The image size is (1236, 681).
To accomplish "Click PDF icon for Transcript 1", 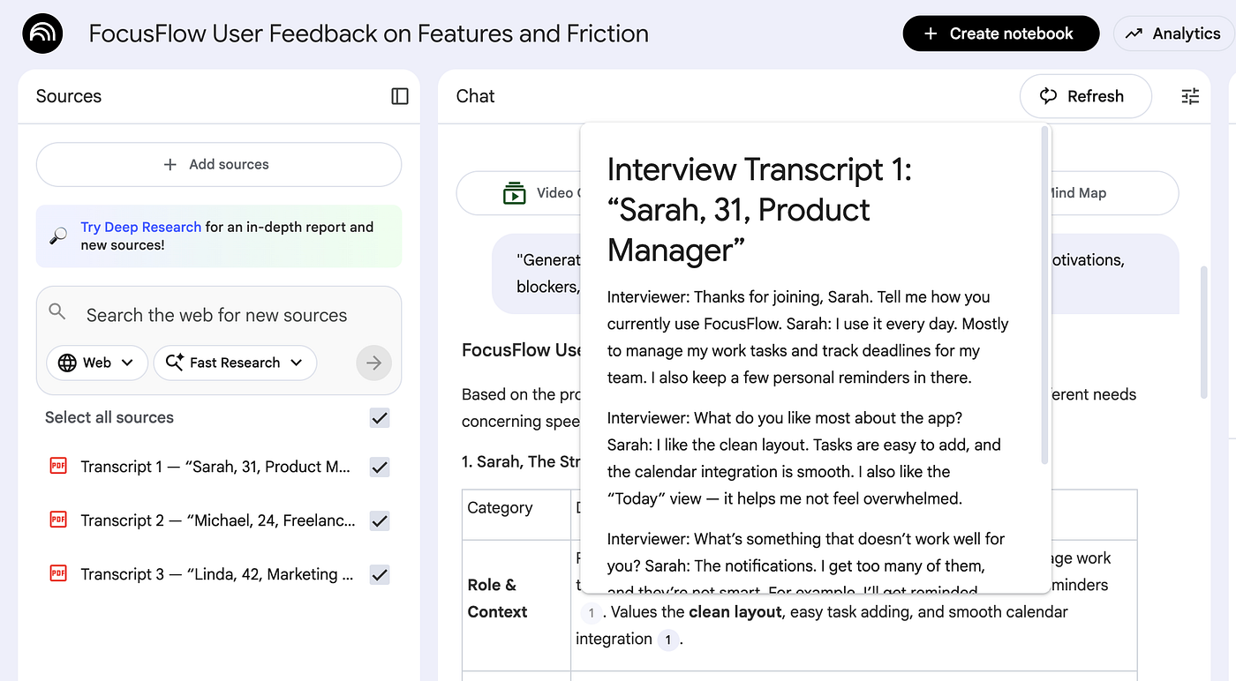I will coord(58,467).
